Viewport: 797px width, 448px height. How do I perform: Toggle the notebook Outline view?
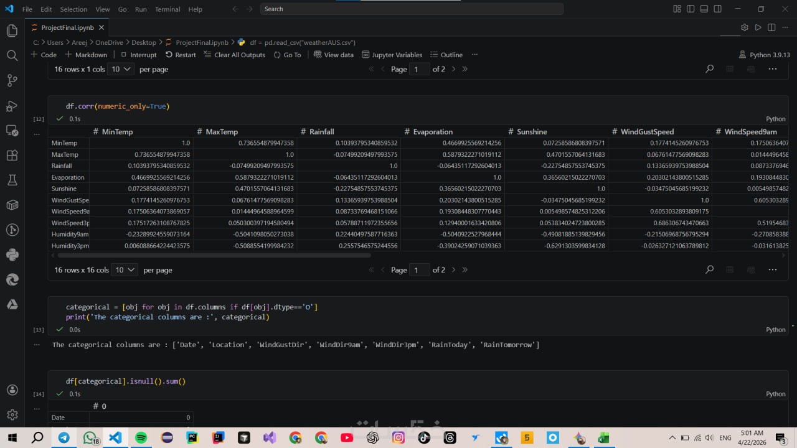(446, 55)
